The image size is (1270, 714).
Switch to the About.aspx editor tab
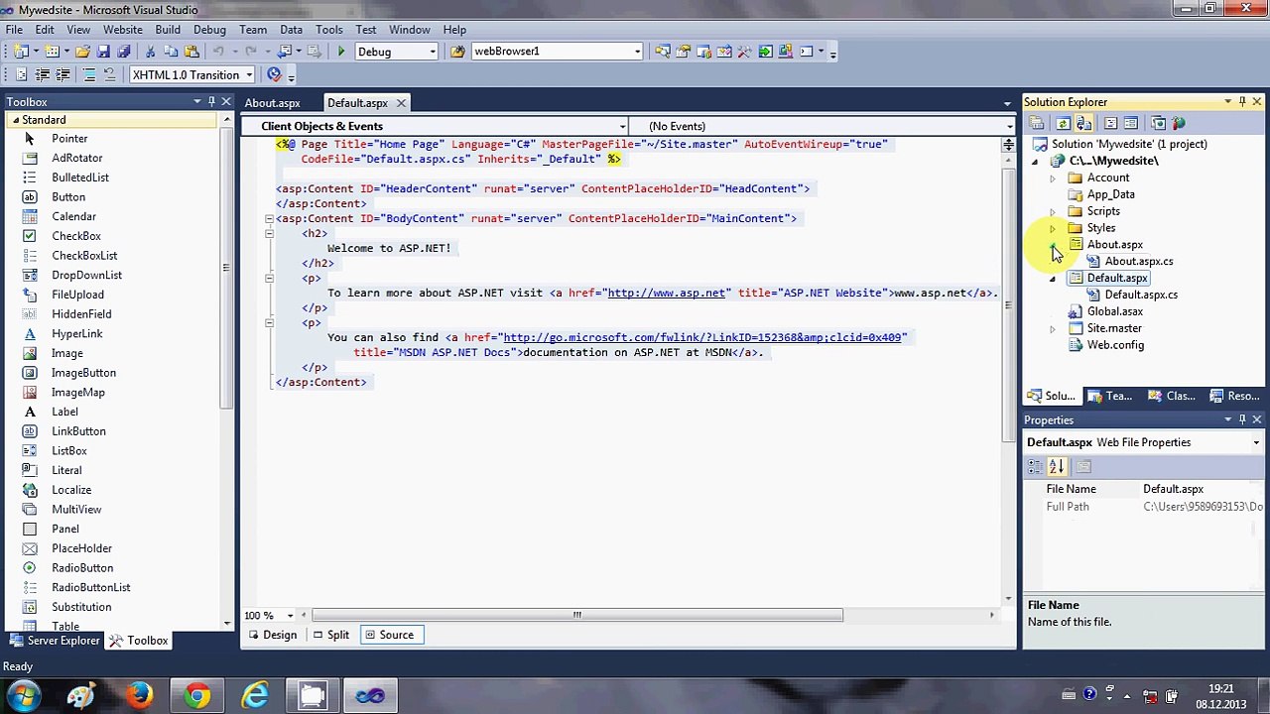coord(273,103)
